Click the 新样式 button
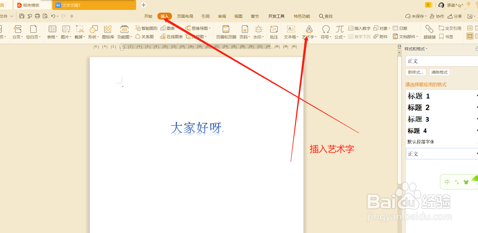The height and width of the screenshot is (233, 478). coord(416,72)
